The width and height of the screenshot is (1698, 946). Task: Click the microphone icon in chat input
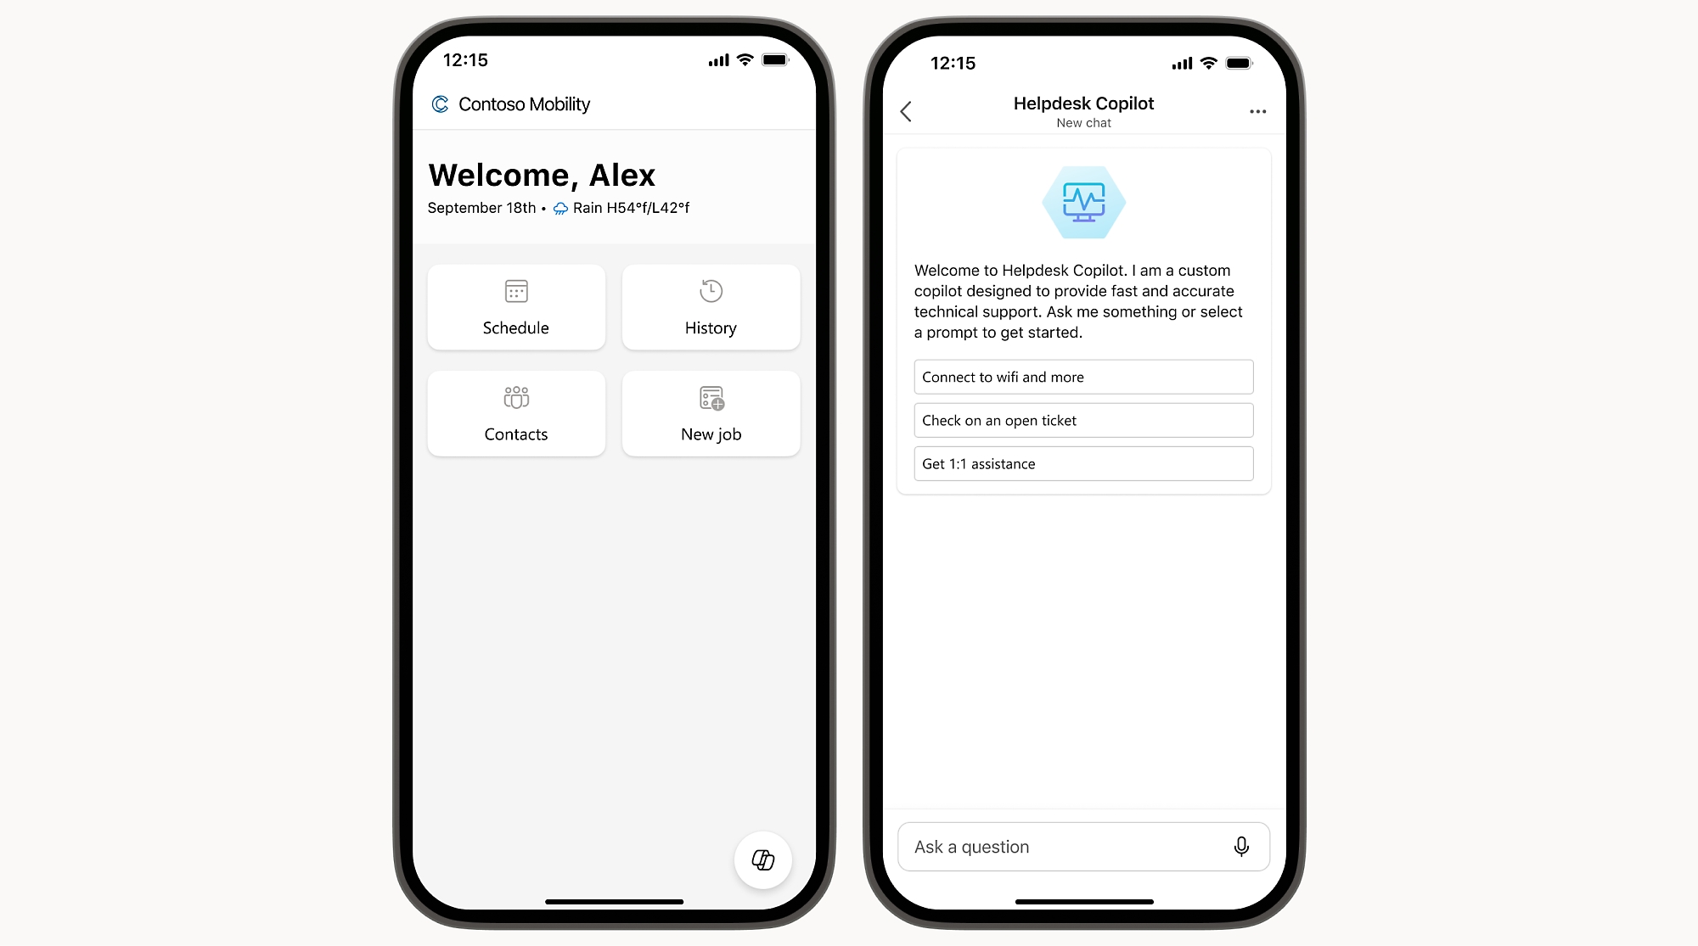coord(1240,846)
